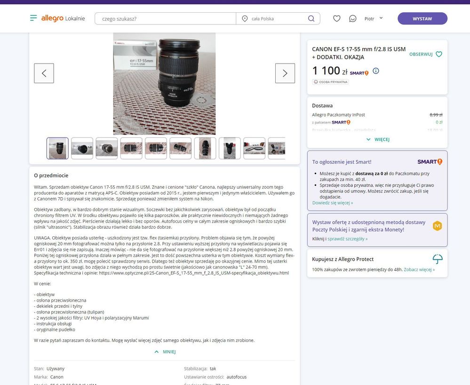This screenshot has height=385, width=470.
Task: Show previous photo with left arrow
Action: [x=44, y=73]
